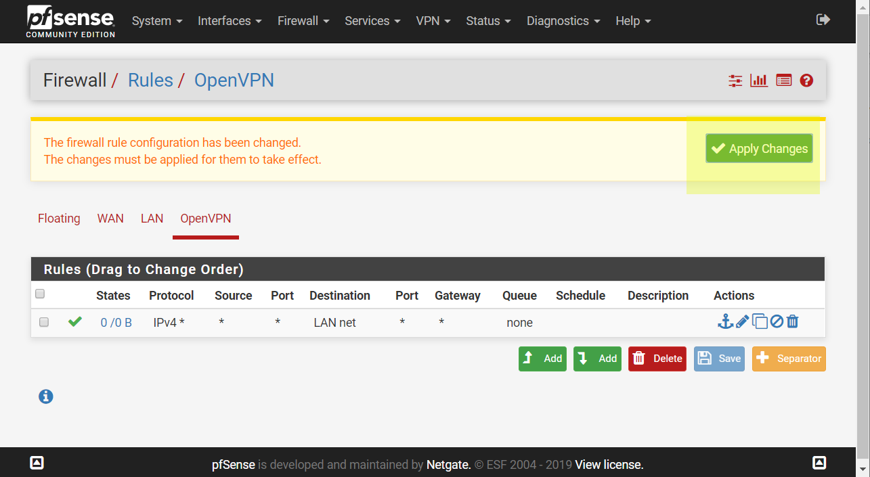Switch to the Floating rules tab
870x477 pixels.
59,219
